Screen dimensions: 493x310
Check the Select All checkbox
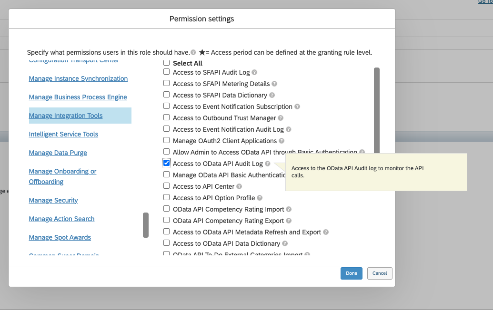(x=166, y=63)
